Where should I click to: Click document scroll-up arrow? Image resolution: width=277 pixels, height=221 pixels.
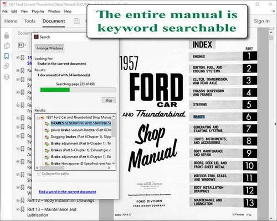(271, 33)
